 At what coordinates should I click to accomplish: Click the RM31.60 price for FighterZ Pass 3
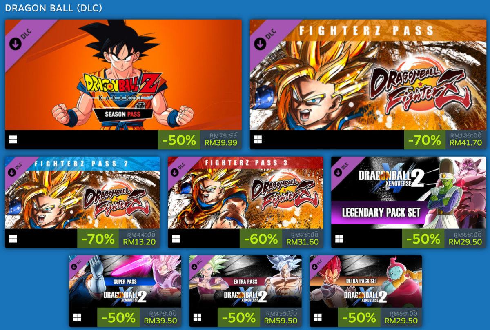click(x=302, y=242)
